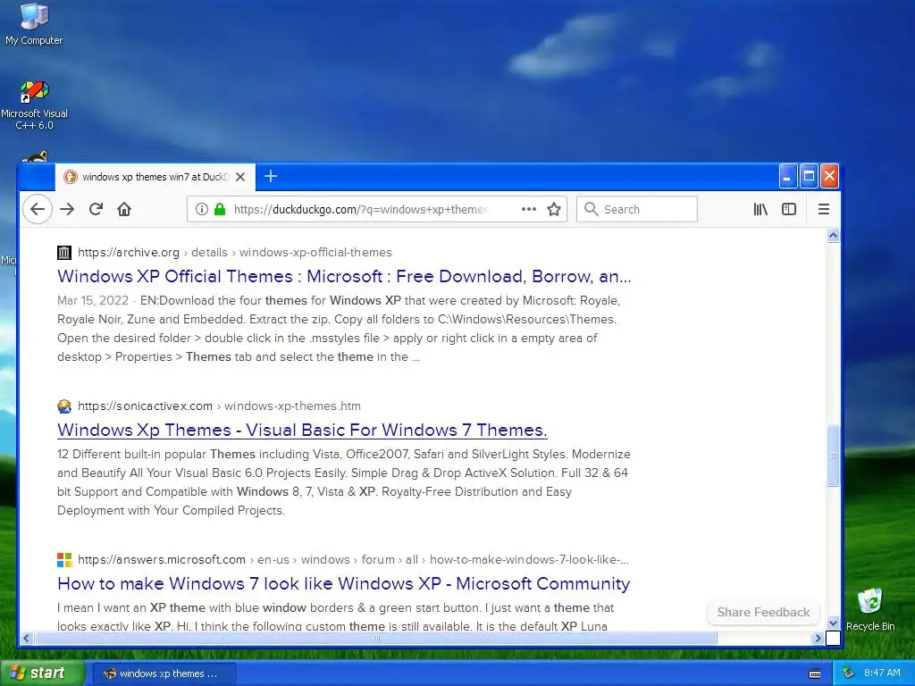Click the https://answers.microsoft.com breadcrumb URL
This screenshot has width=915, height=686.
[x=162, y=559]
